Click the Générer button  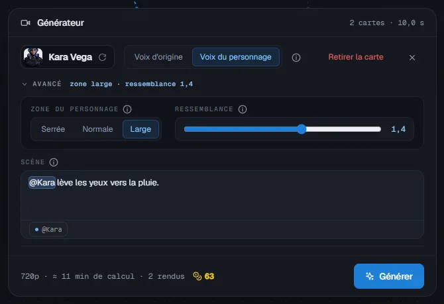click(389, 276)
